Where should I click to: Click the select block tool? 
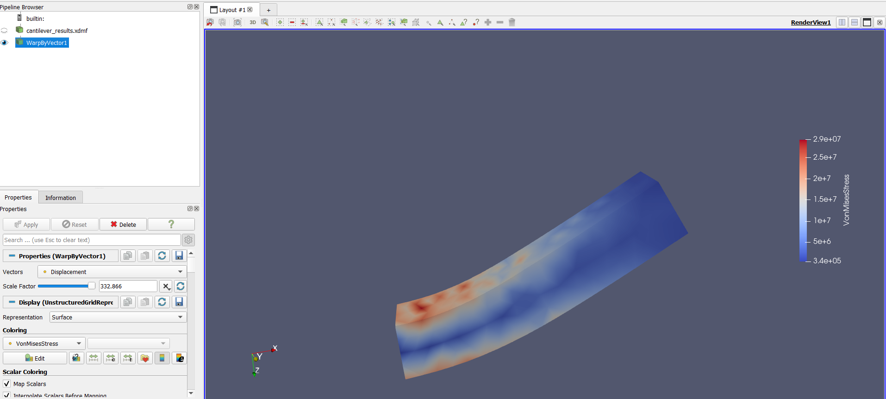(392, 22)
